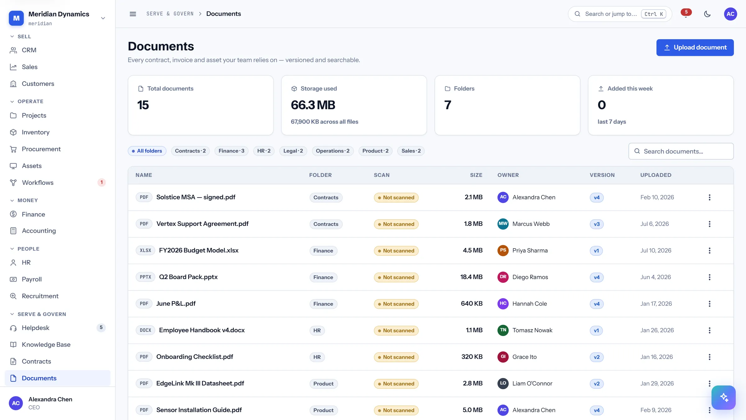Open Payroll in the sidebar
Image resolution: width=746 pixels, height=420 pixels.
point(58,279)
